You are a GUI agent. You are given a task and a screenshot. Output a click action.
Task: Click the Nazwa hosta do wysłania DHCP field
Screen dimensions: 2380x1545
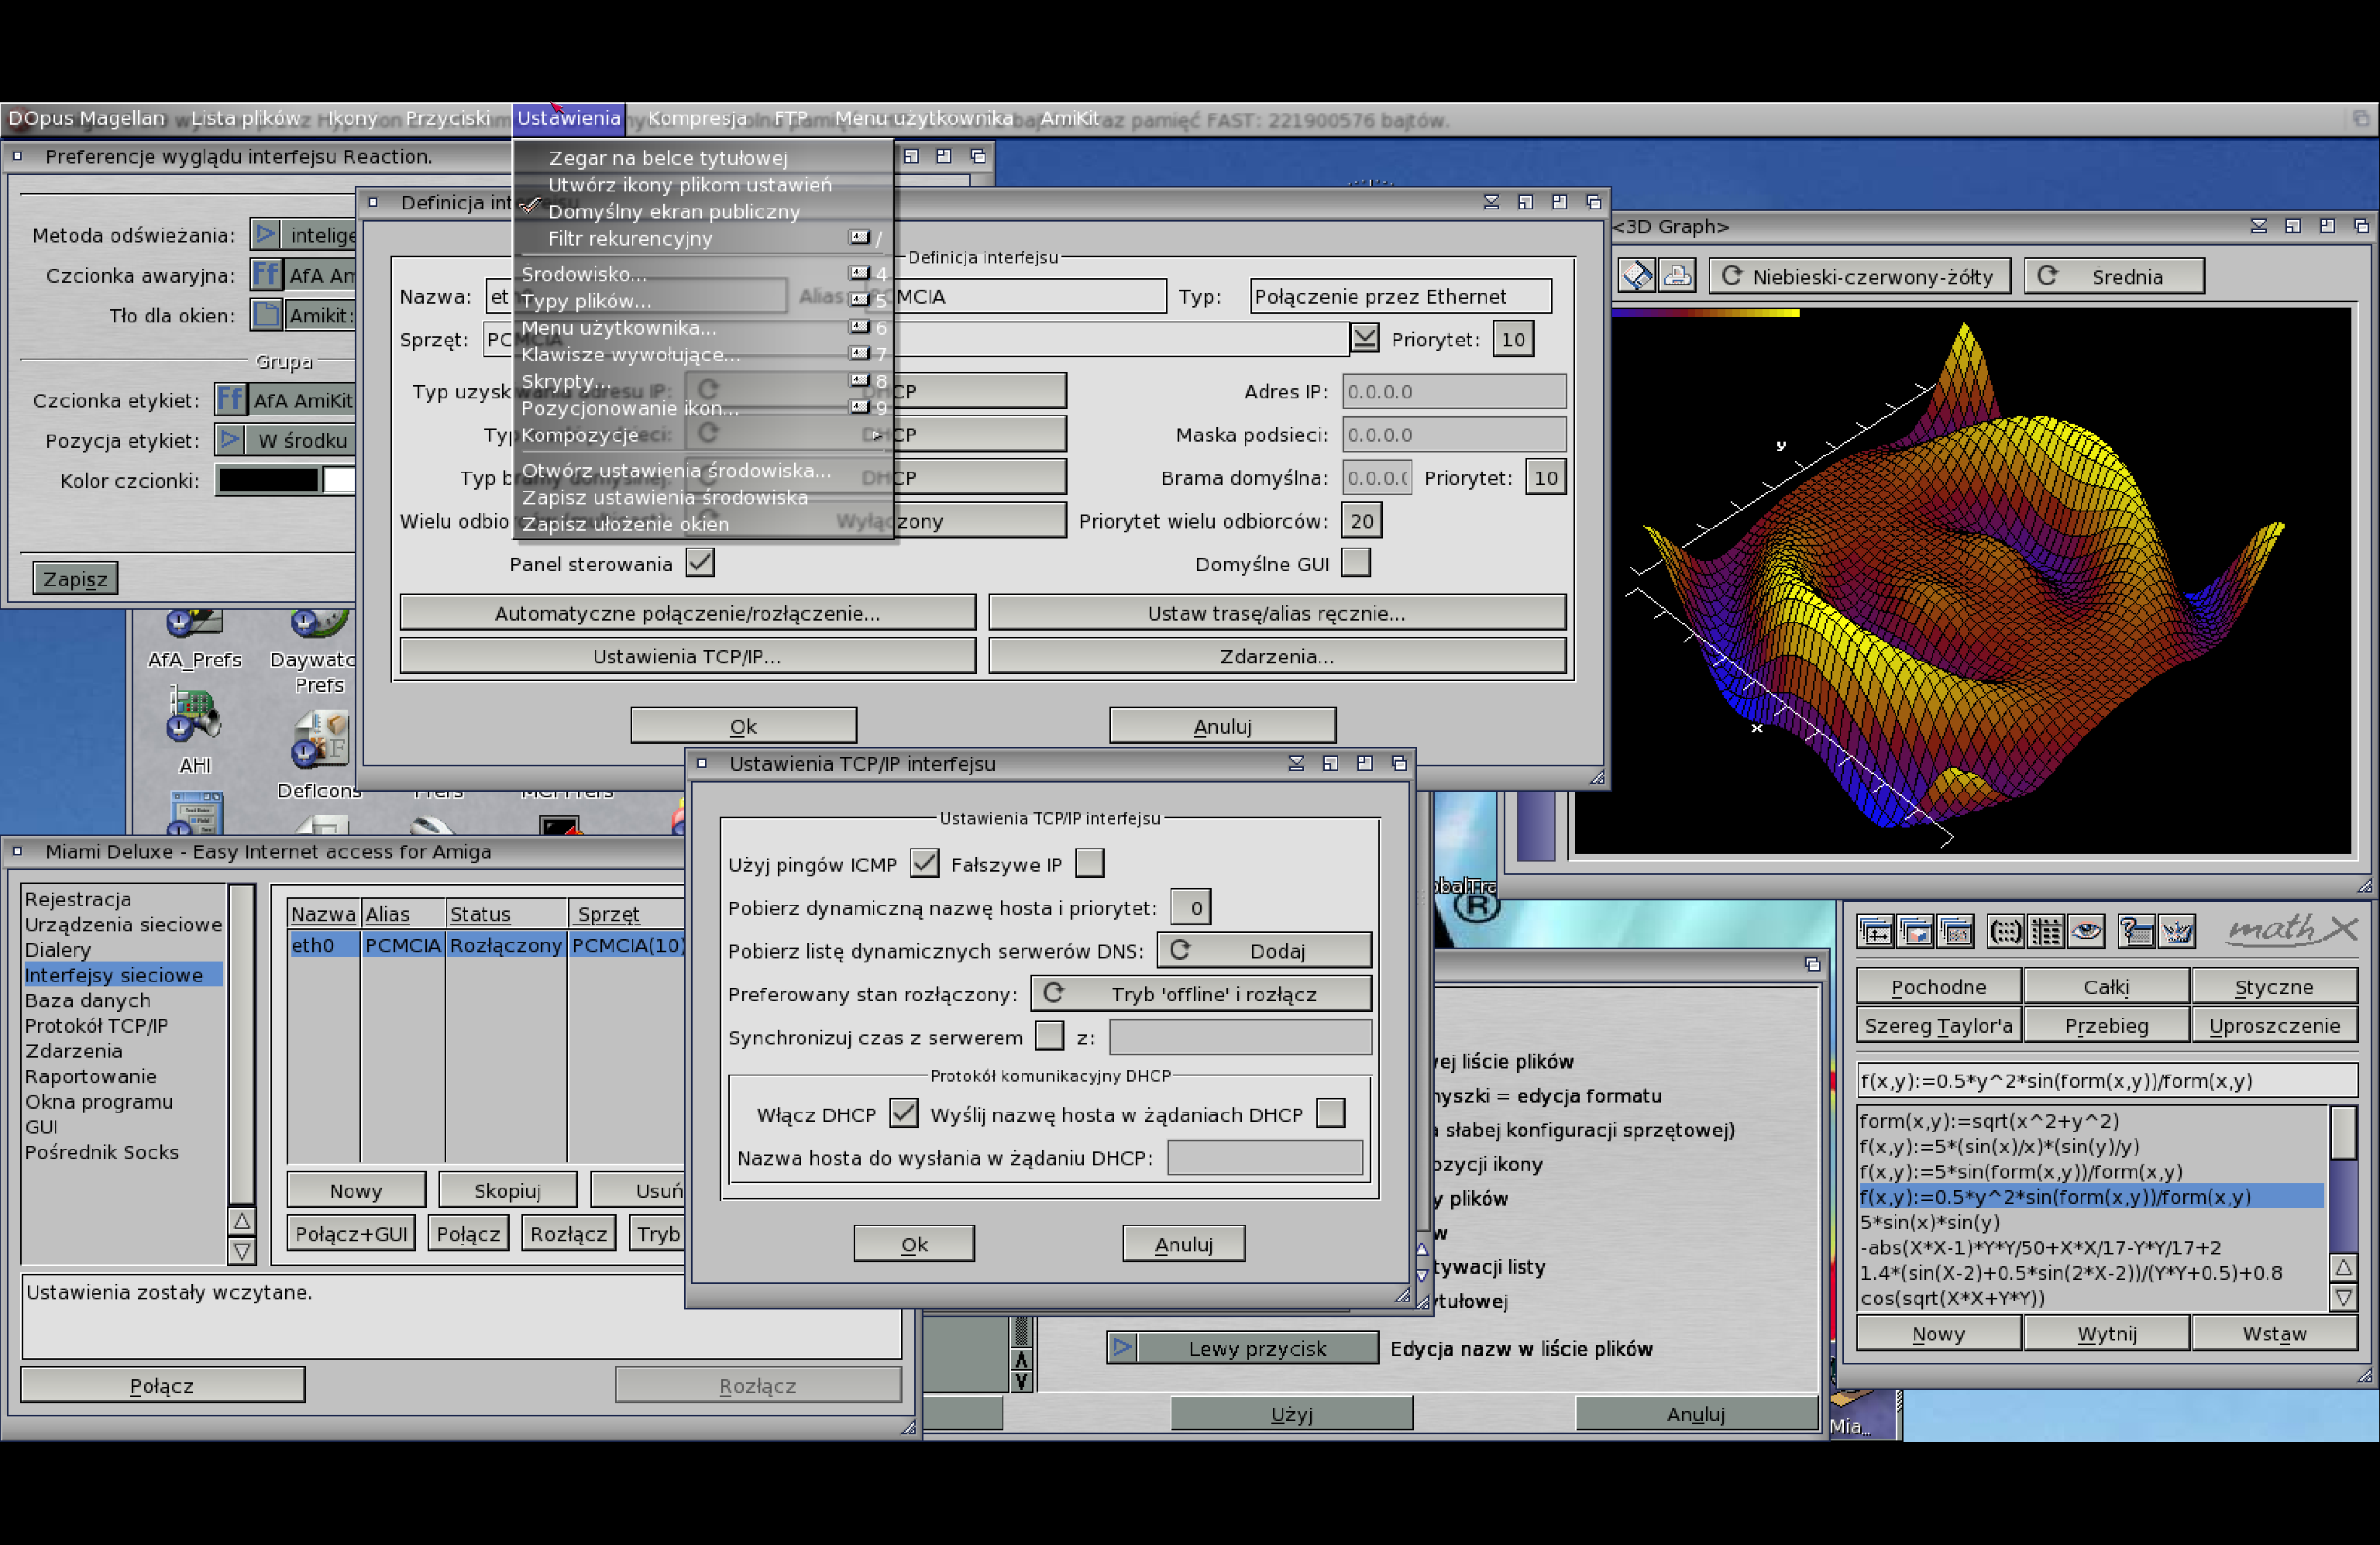tap(1264, 1157)
